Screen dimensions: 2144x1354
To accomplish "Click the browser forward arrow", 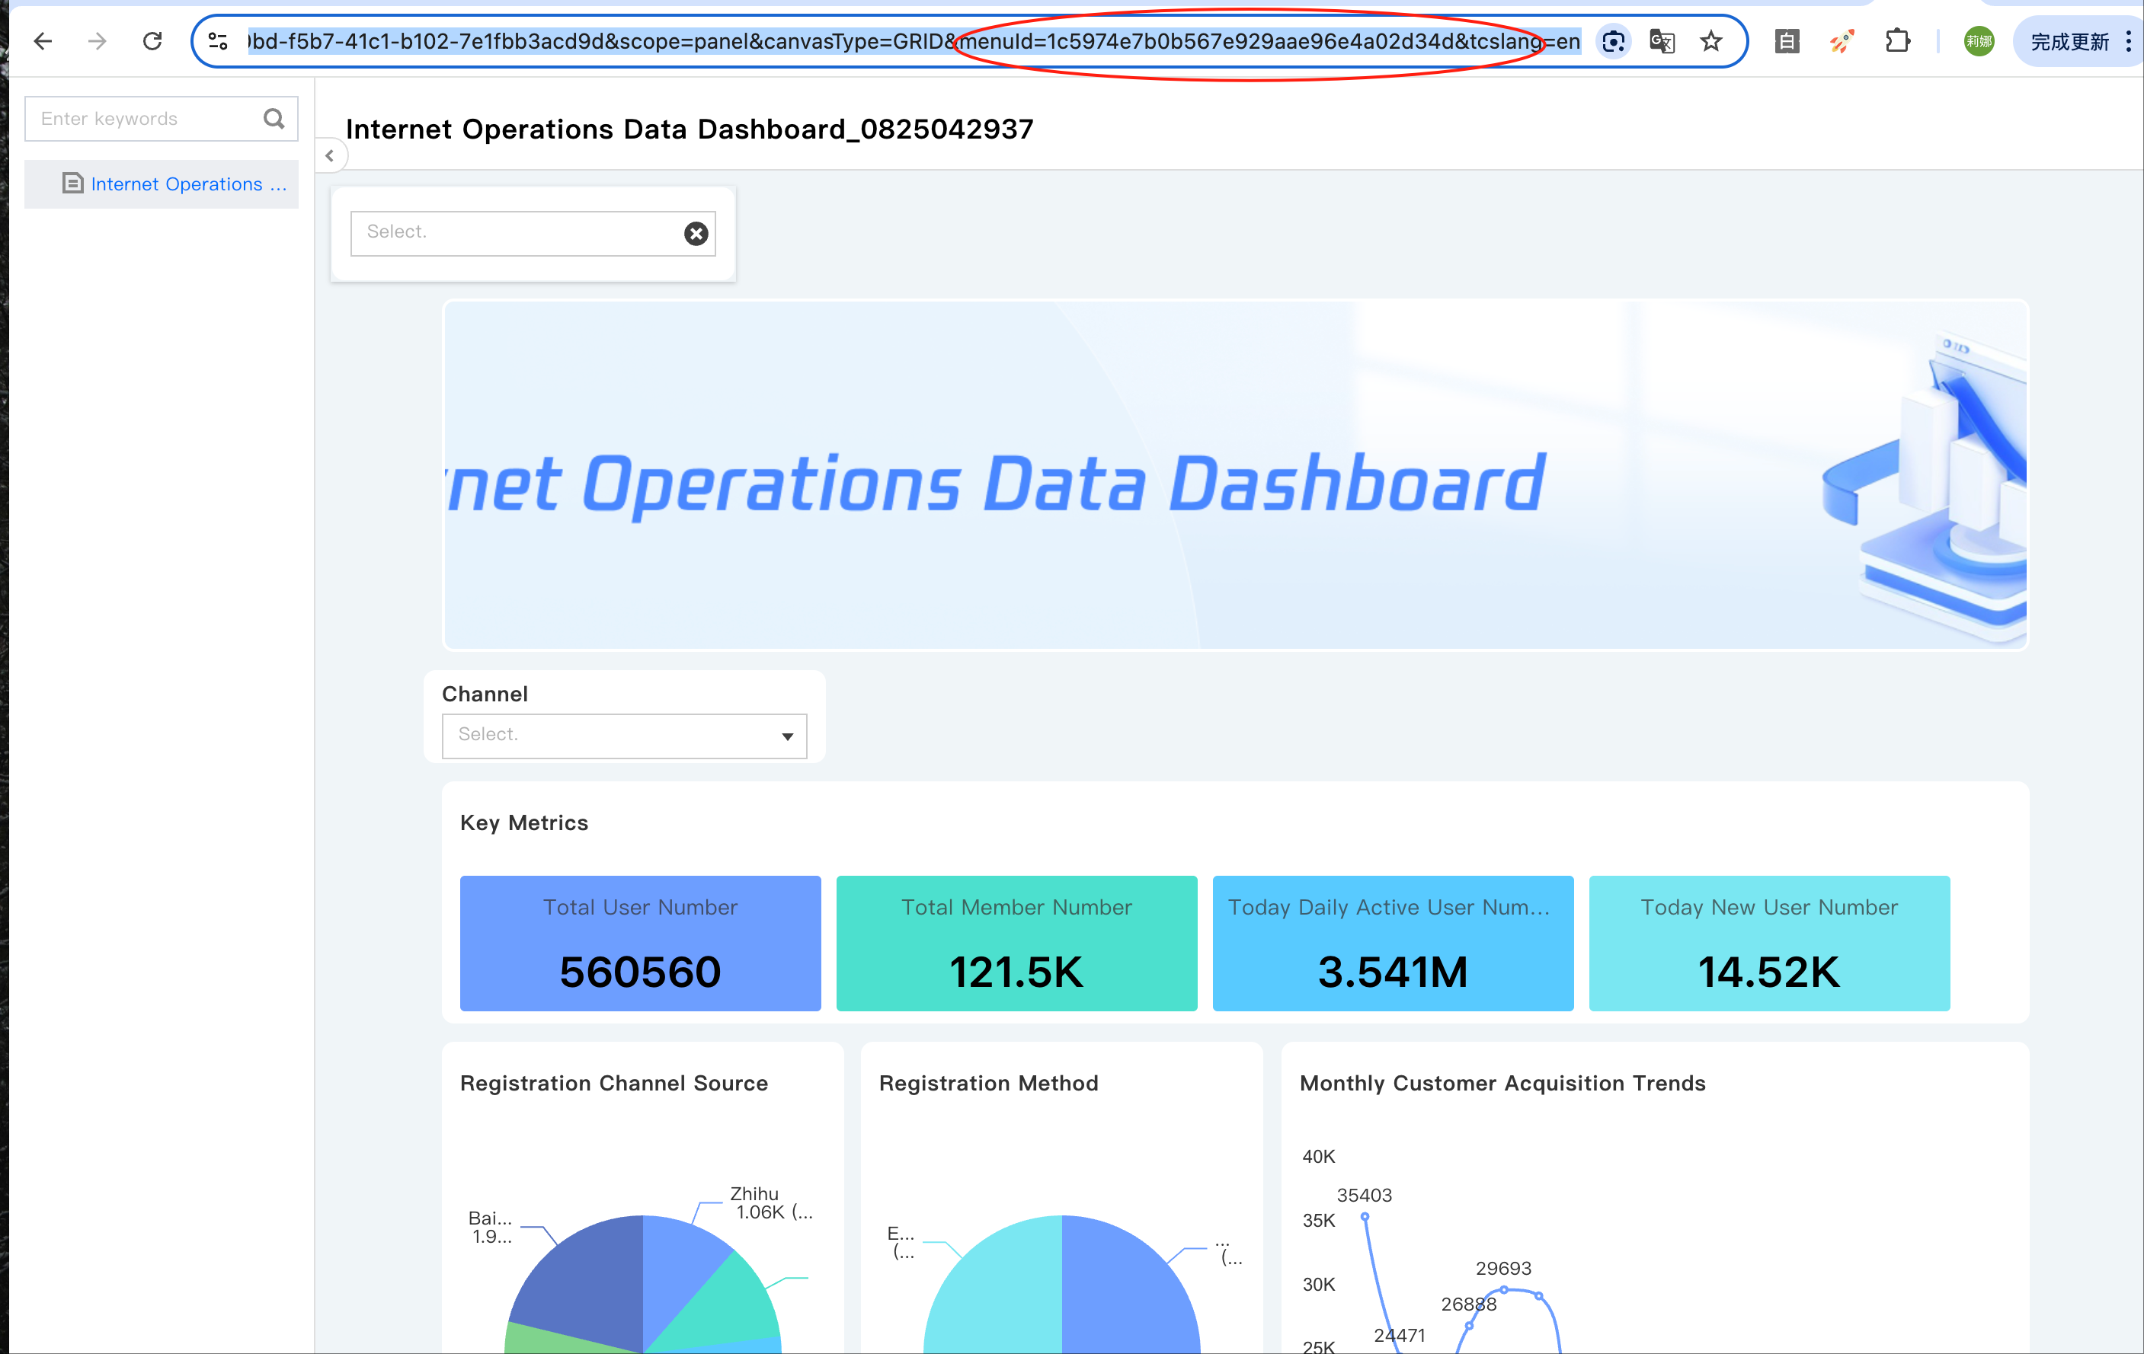I will [x=98, y=41].
